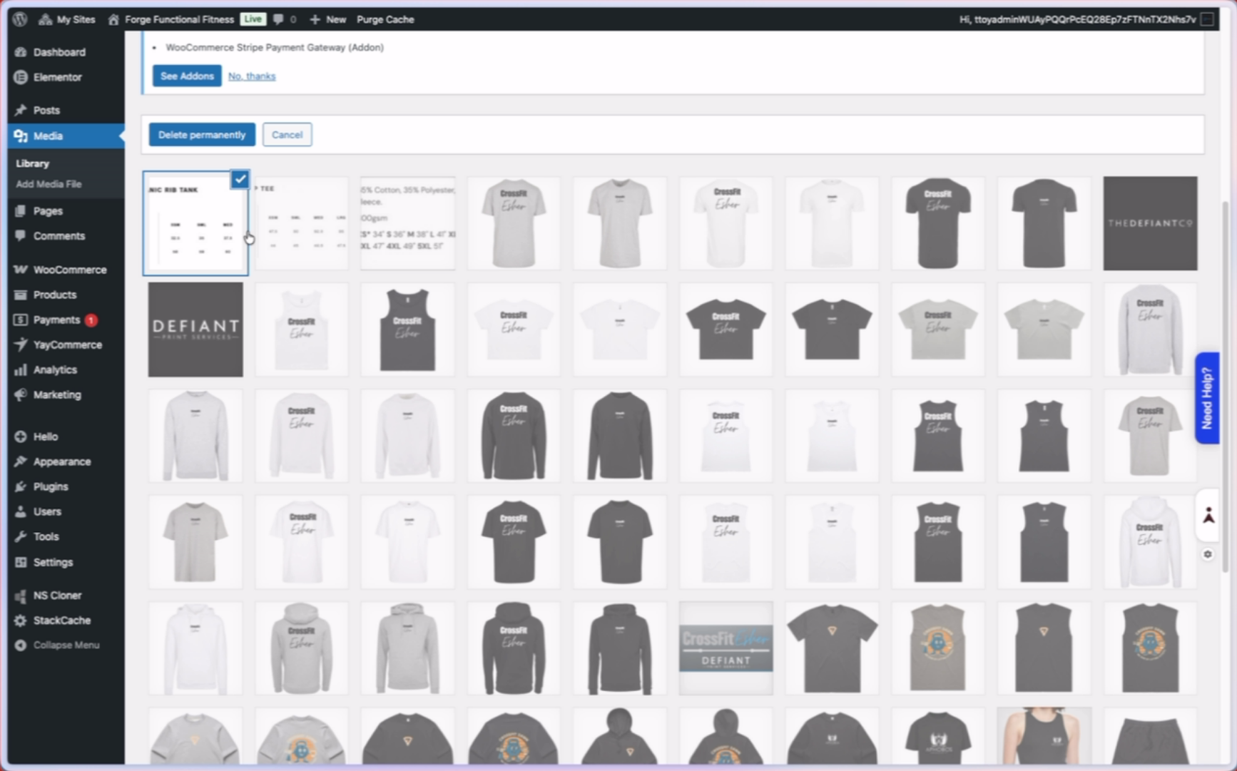
Task: Click the Marketing megaphone icon
Action: (x=21, y=394)
